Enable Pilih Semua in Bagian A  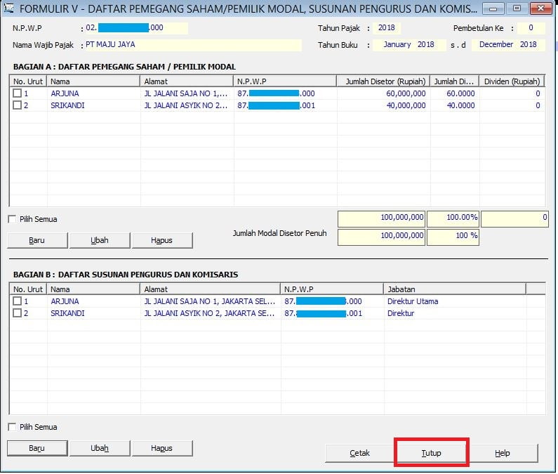click(x=12, y=219)
